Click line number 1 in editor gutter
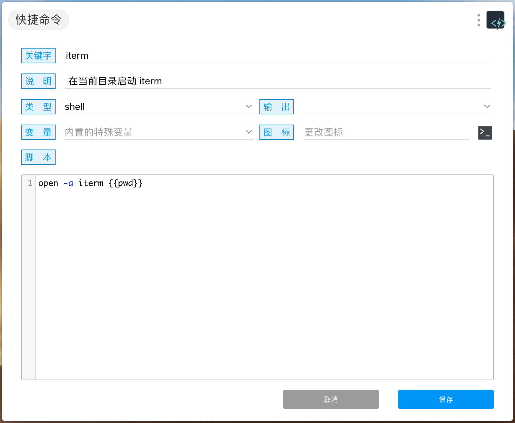The height and width of the screenshot is (423, 515). pos(30,183)
